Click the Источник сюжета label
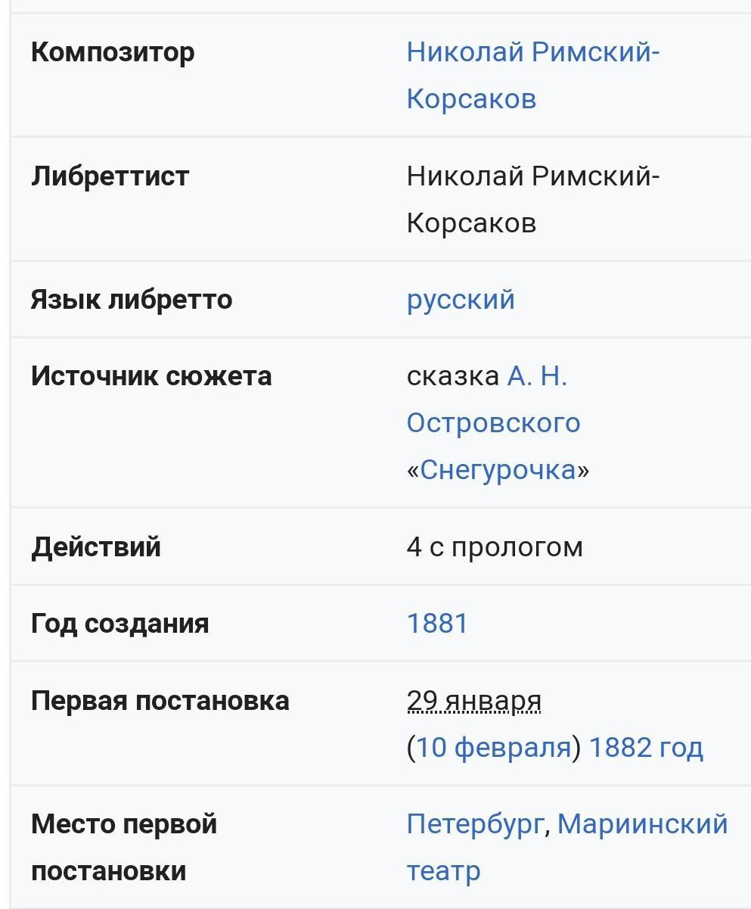Viewport: 751px width, 909px height. (151, 375)
